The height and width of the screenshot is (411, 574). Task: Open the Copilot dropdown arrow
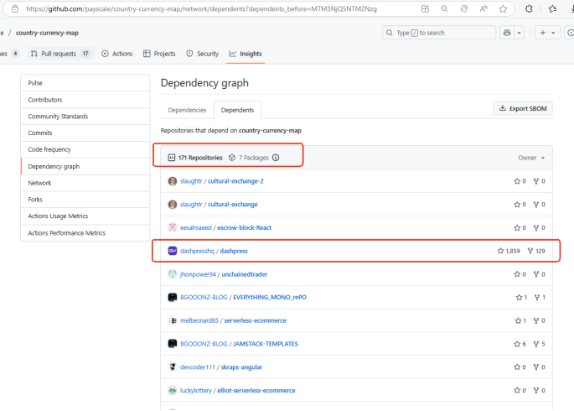[519, 33]
